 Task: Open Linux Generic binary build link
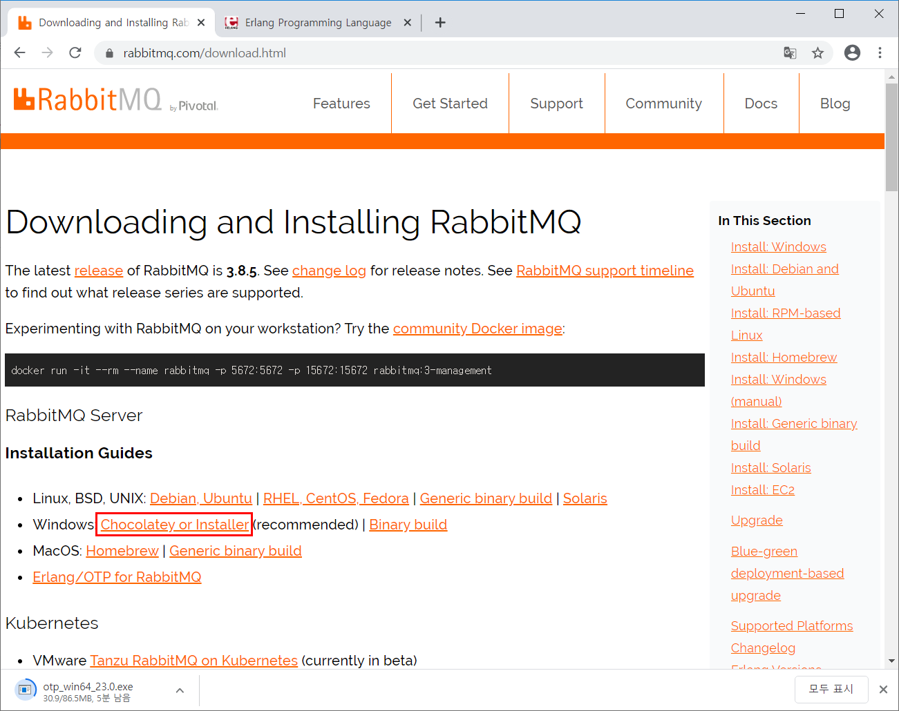[x=486, y=498]
